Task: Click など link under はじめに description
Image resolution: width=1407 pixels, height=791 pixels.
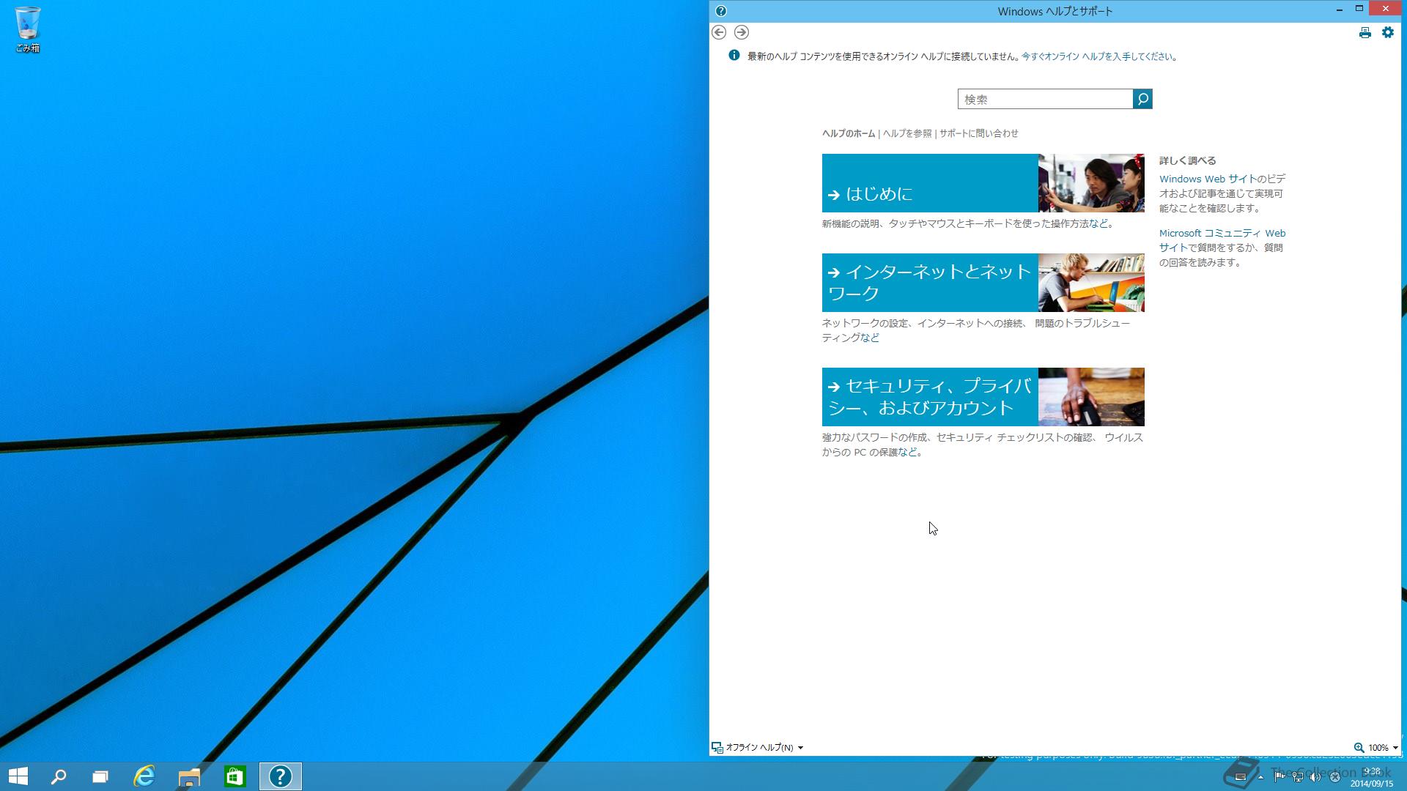Action: (x=1098, y=223)
